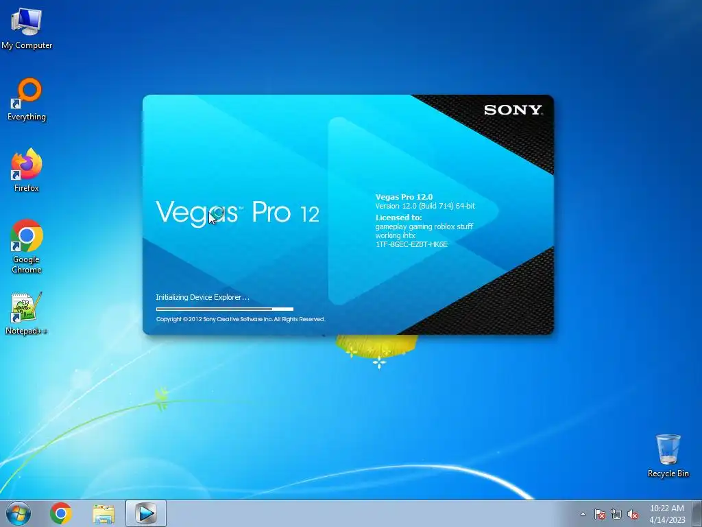The width and height of the screenshot is (702, 527).
Task: Show hidden tray icons arrow
Action: pyautogui.click(x=583, y=514)
